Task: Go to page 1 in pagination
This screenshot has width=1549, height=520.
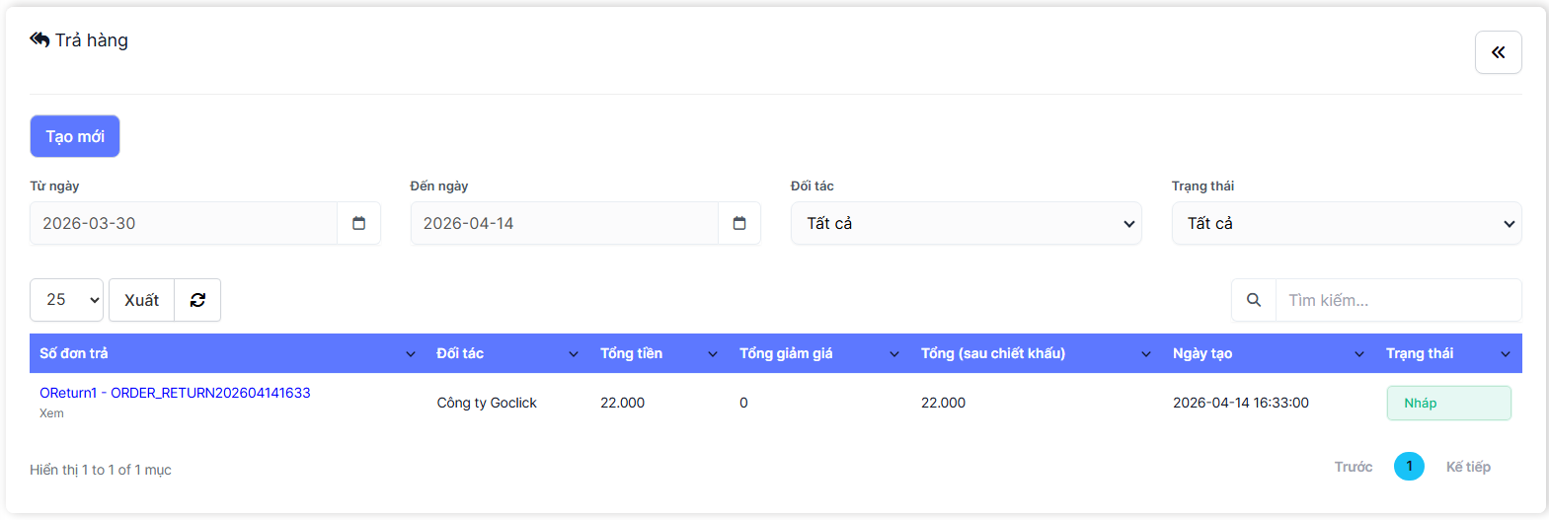Action: click(1409, 467)
